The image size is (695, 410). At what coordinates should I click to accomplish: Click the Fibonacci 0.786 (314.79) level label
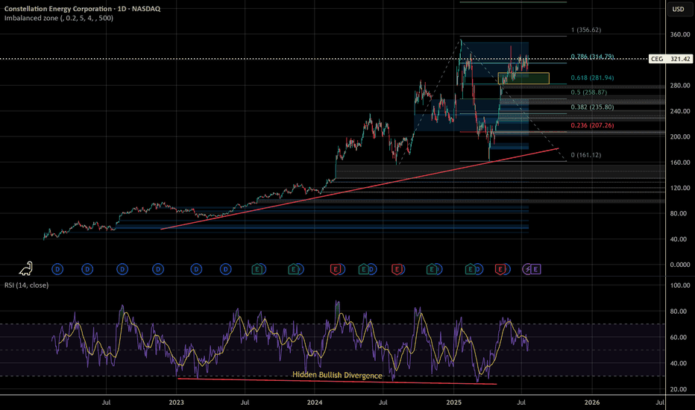click(592, 57)
